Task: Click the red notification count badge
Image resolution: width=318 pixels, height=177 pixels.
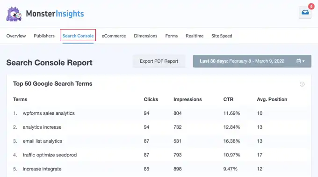Action: 311,6
